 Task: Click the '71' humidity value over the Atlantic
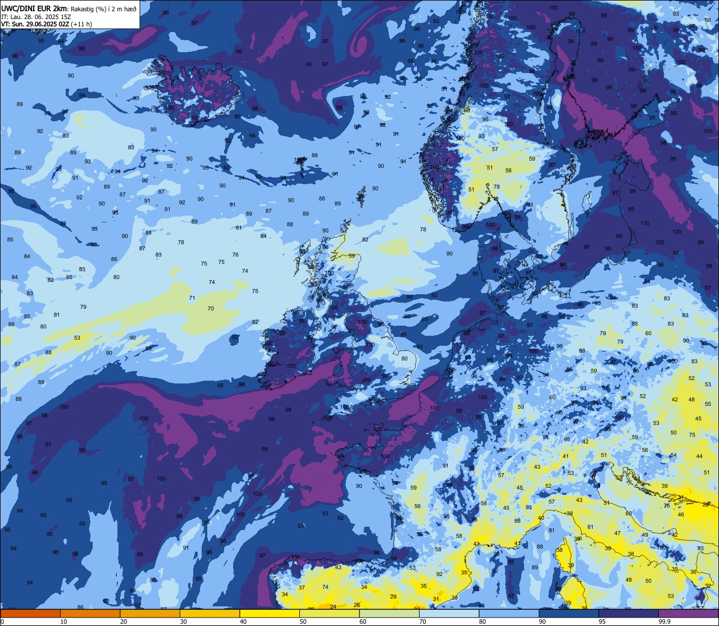pos(192,298)
